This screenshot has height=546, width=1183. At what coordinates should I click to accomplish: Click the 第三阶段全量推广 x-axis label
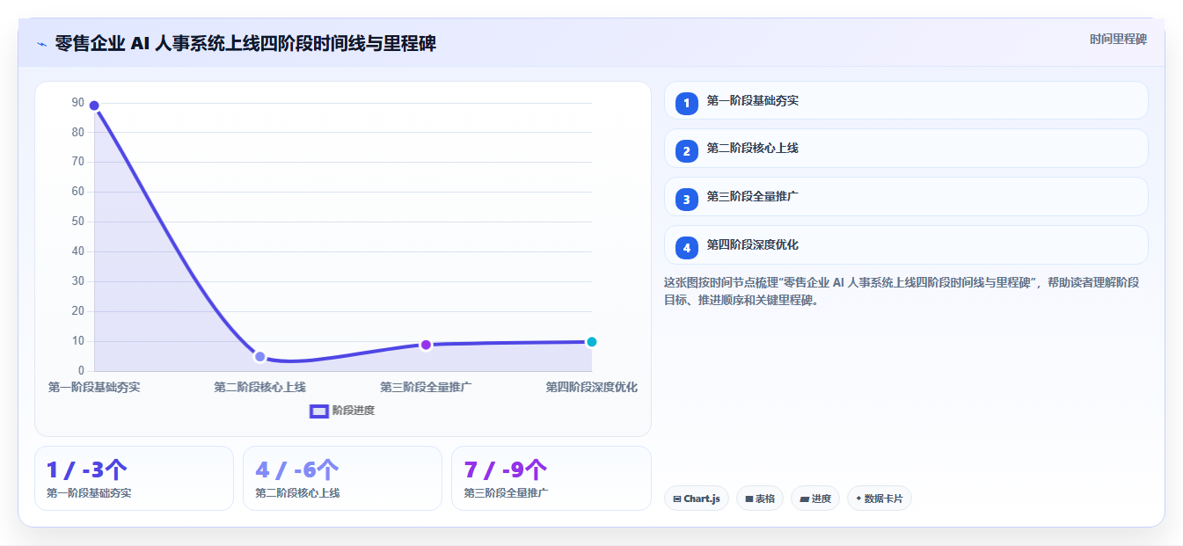(x=426, y=387)
